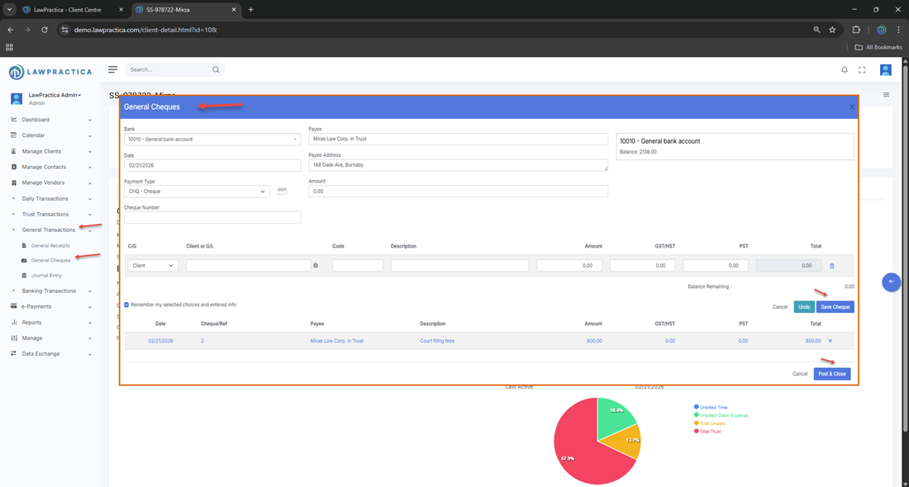Click the blue floating back arrow button
This screenshot has height=487, width=909.
click(x=891, y=282)
